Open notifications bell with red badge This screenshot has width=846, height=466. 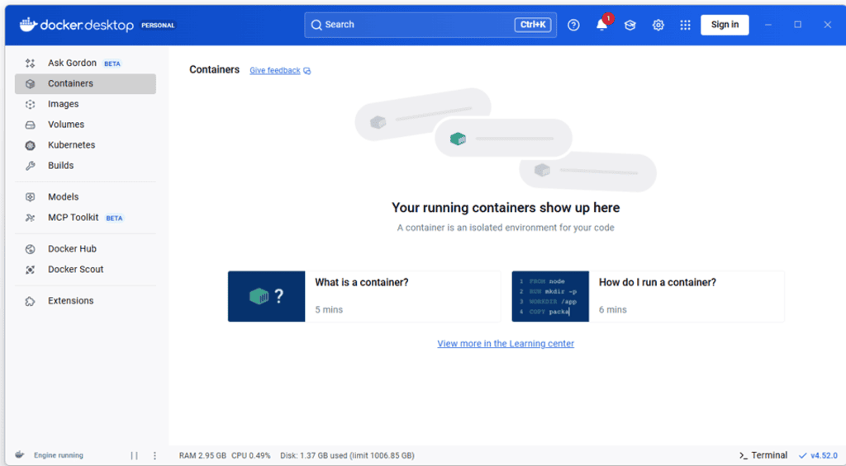tap(602, 24)
